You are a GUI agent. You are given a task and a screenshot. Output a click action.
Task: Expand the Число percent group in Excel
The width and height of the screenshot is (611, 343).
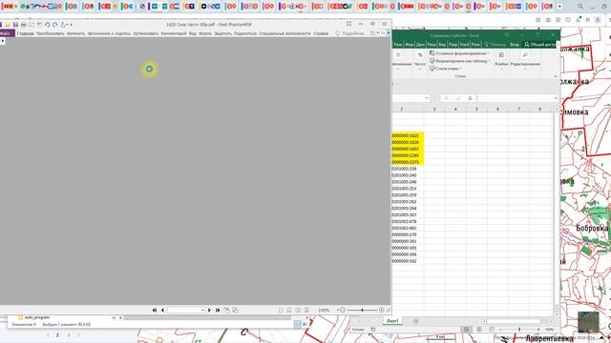(x=420, y=61)
